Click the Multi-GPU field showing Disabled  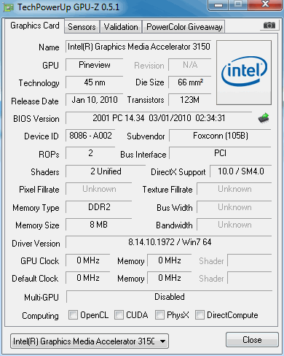tap(169, 297)
